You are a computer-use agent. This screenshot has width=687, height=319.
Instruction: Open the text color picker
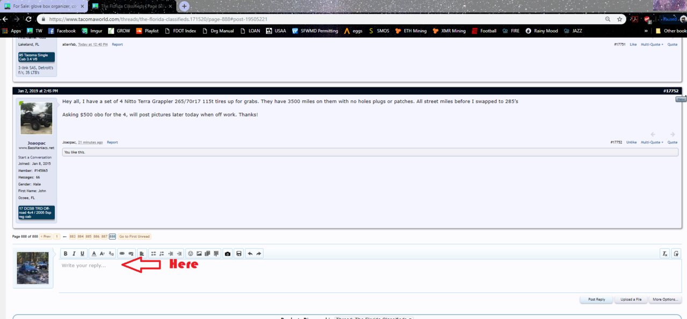(x=94, y=253)
